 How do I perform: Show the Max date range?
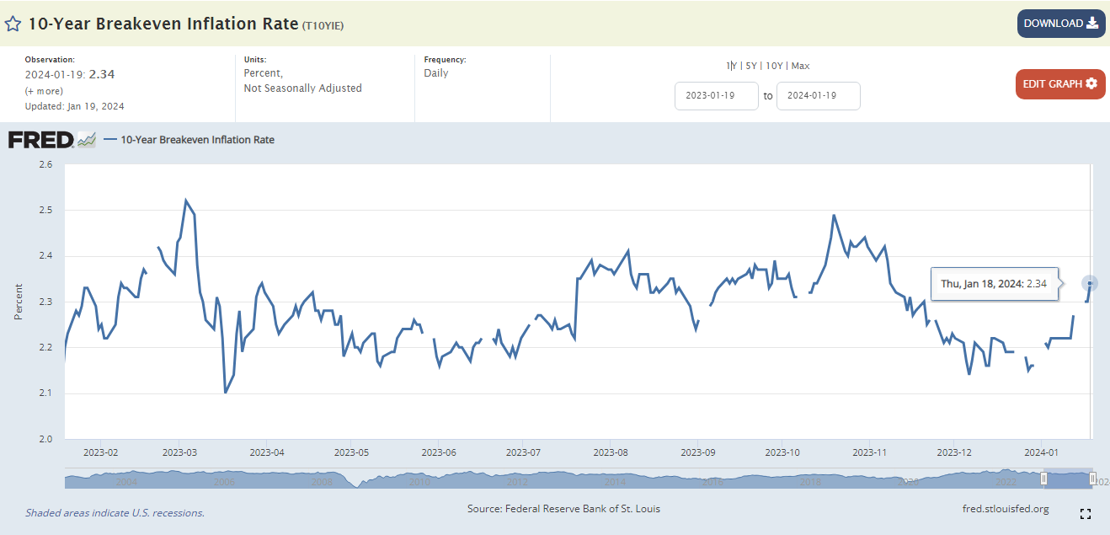[x=800, y=66]
